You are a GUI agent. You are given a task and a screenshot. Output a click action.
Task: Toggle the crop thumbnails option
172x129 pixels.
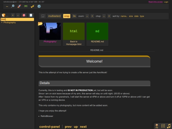(x=67, y=16)
